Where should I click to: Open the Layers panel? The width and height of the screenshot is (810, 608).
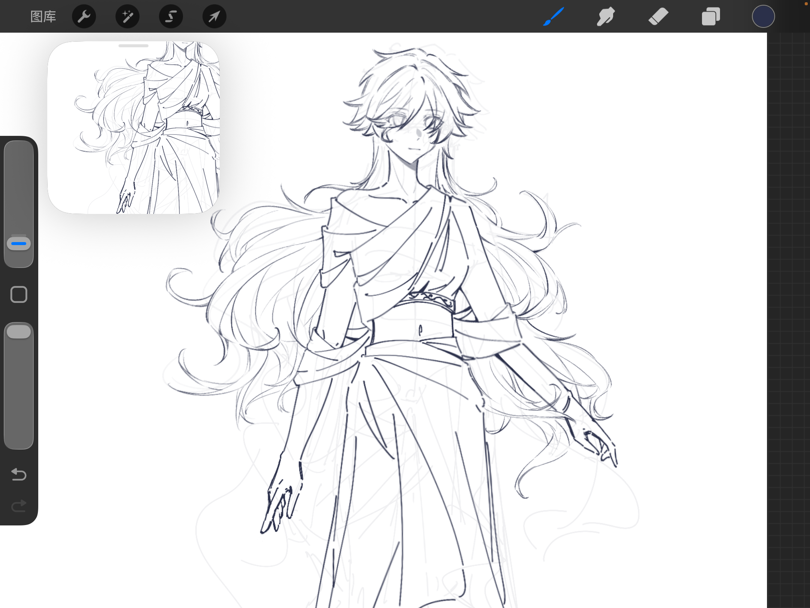click(711, 17)
